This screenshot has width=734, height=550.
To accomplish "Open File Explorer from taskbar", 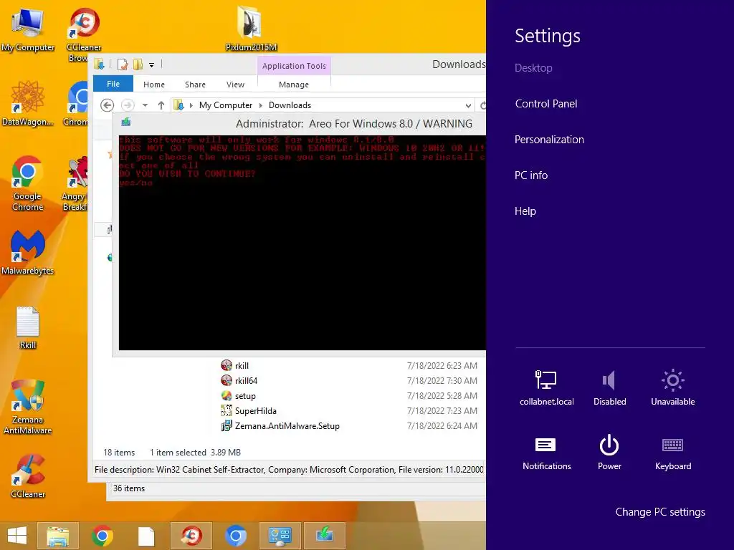I will [58, 536].
